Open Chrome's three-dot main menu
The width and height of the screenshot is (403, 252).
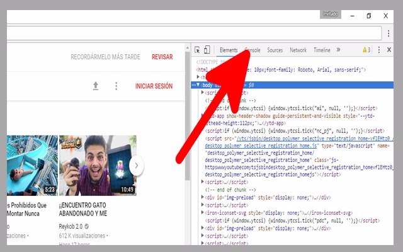[392, 33]
